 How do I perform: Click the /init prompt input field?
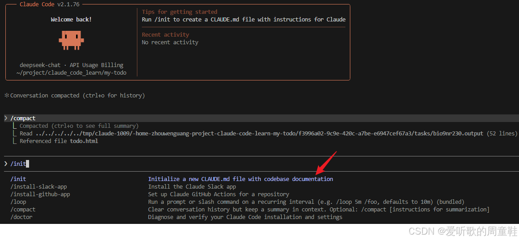259,164
